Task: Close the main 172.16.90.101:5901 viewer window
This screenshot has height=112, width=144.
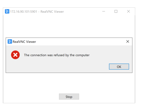Action: [x=128, y=11]
